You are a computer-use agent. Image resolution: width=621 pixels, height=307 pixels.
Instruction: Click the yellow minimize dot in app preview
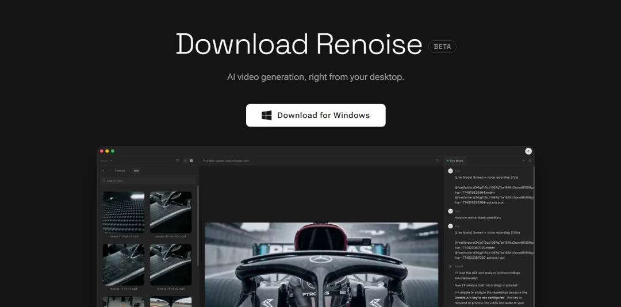click(x=107, y=151)
